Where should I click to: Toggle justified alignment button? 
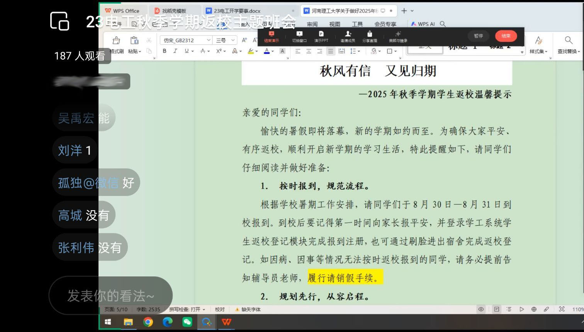[x=331, y=51]
